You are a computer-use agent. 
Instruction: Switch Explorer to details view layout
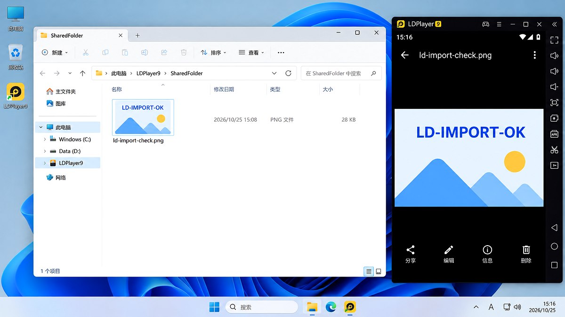click(369, 271)
